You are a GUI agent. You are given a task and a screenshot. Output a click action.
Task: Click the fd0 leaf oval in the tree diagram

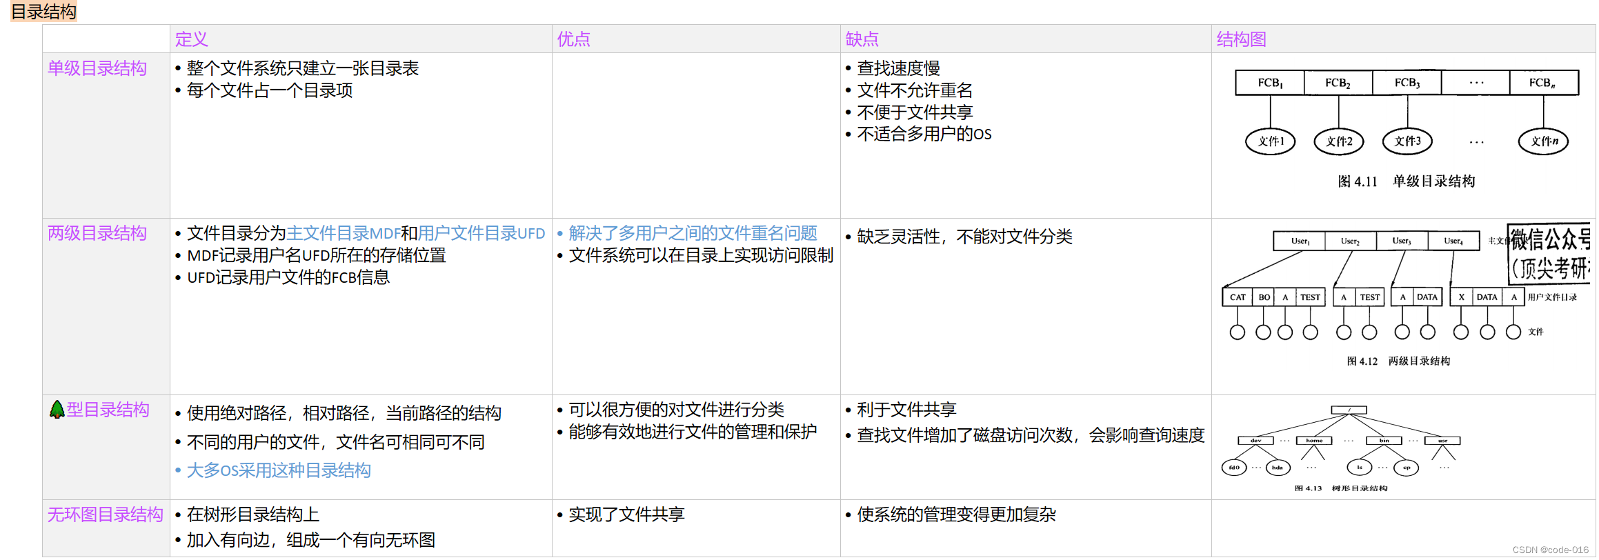click(x=1234, y=468)
